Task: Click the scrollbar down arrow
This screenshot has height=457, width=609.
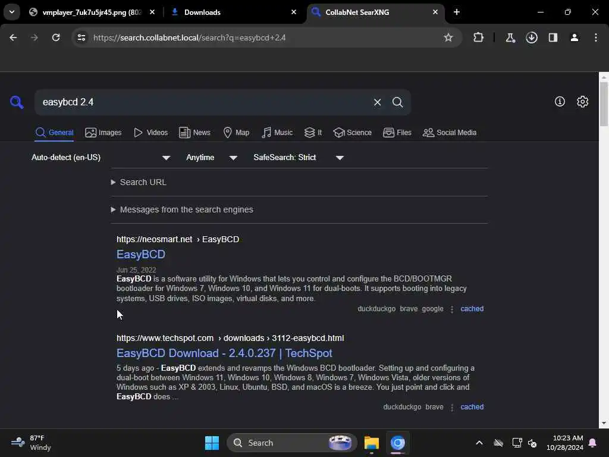Action: point(604,423)
